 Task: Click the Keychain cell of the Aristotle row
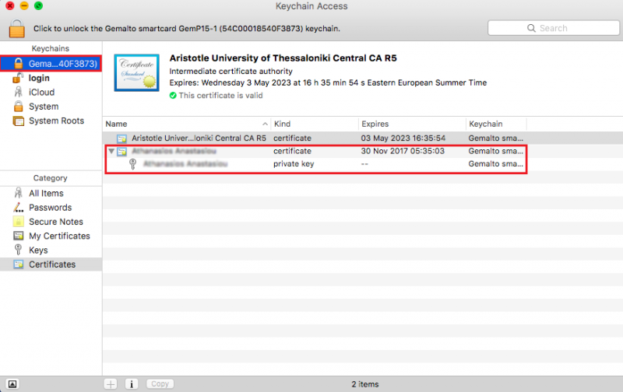(495, 138)
